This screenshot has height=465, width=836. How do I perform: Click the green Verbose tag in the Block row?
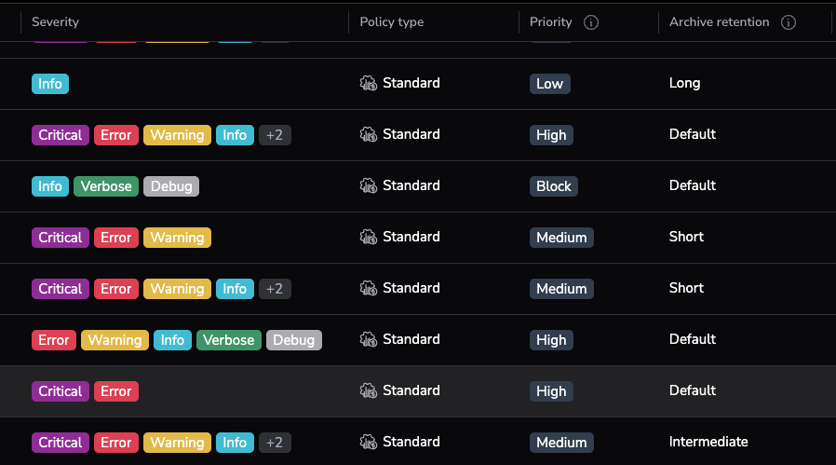click(x=106, y=186)
